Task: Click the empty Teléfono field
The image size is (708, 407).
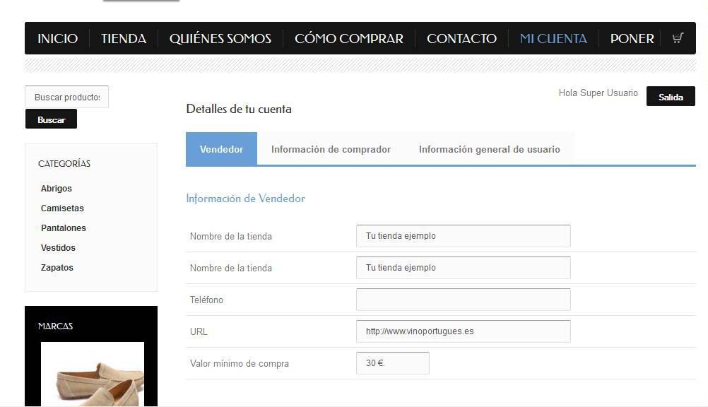Action: (464, 300)
